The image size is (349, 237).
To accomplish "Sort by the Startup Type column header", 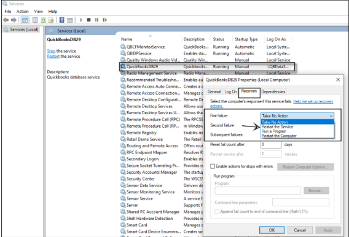I will coord(248,39).
